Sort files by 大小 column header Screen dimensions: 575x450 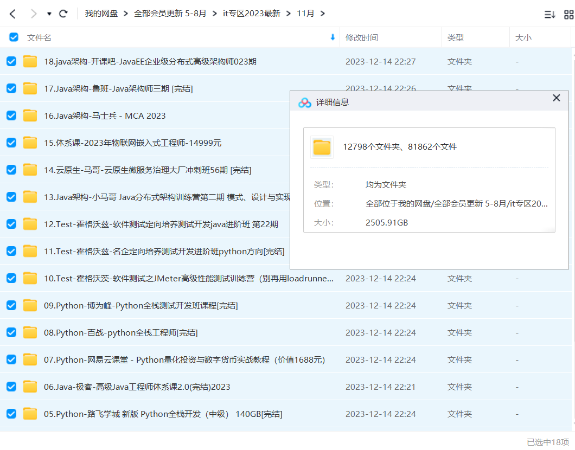click(523, 37)
